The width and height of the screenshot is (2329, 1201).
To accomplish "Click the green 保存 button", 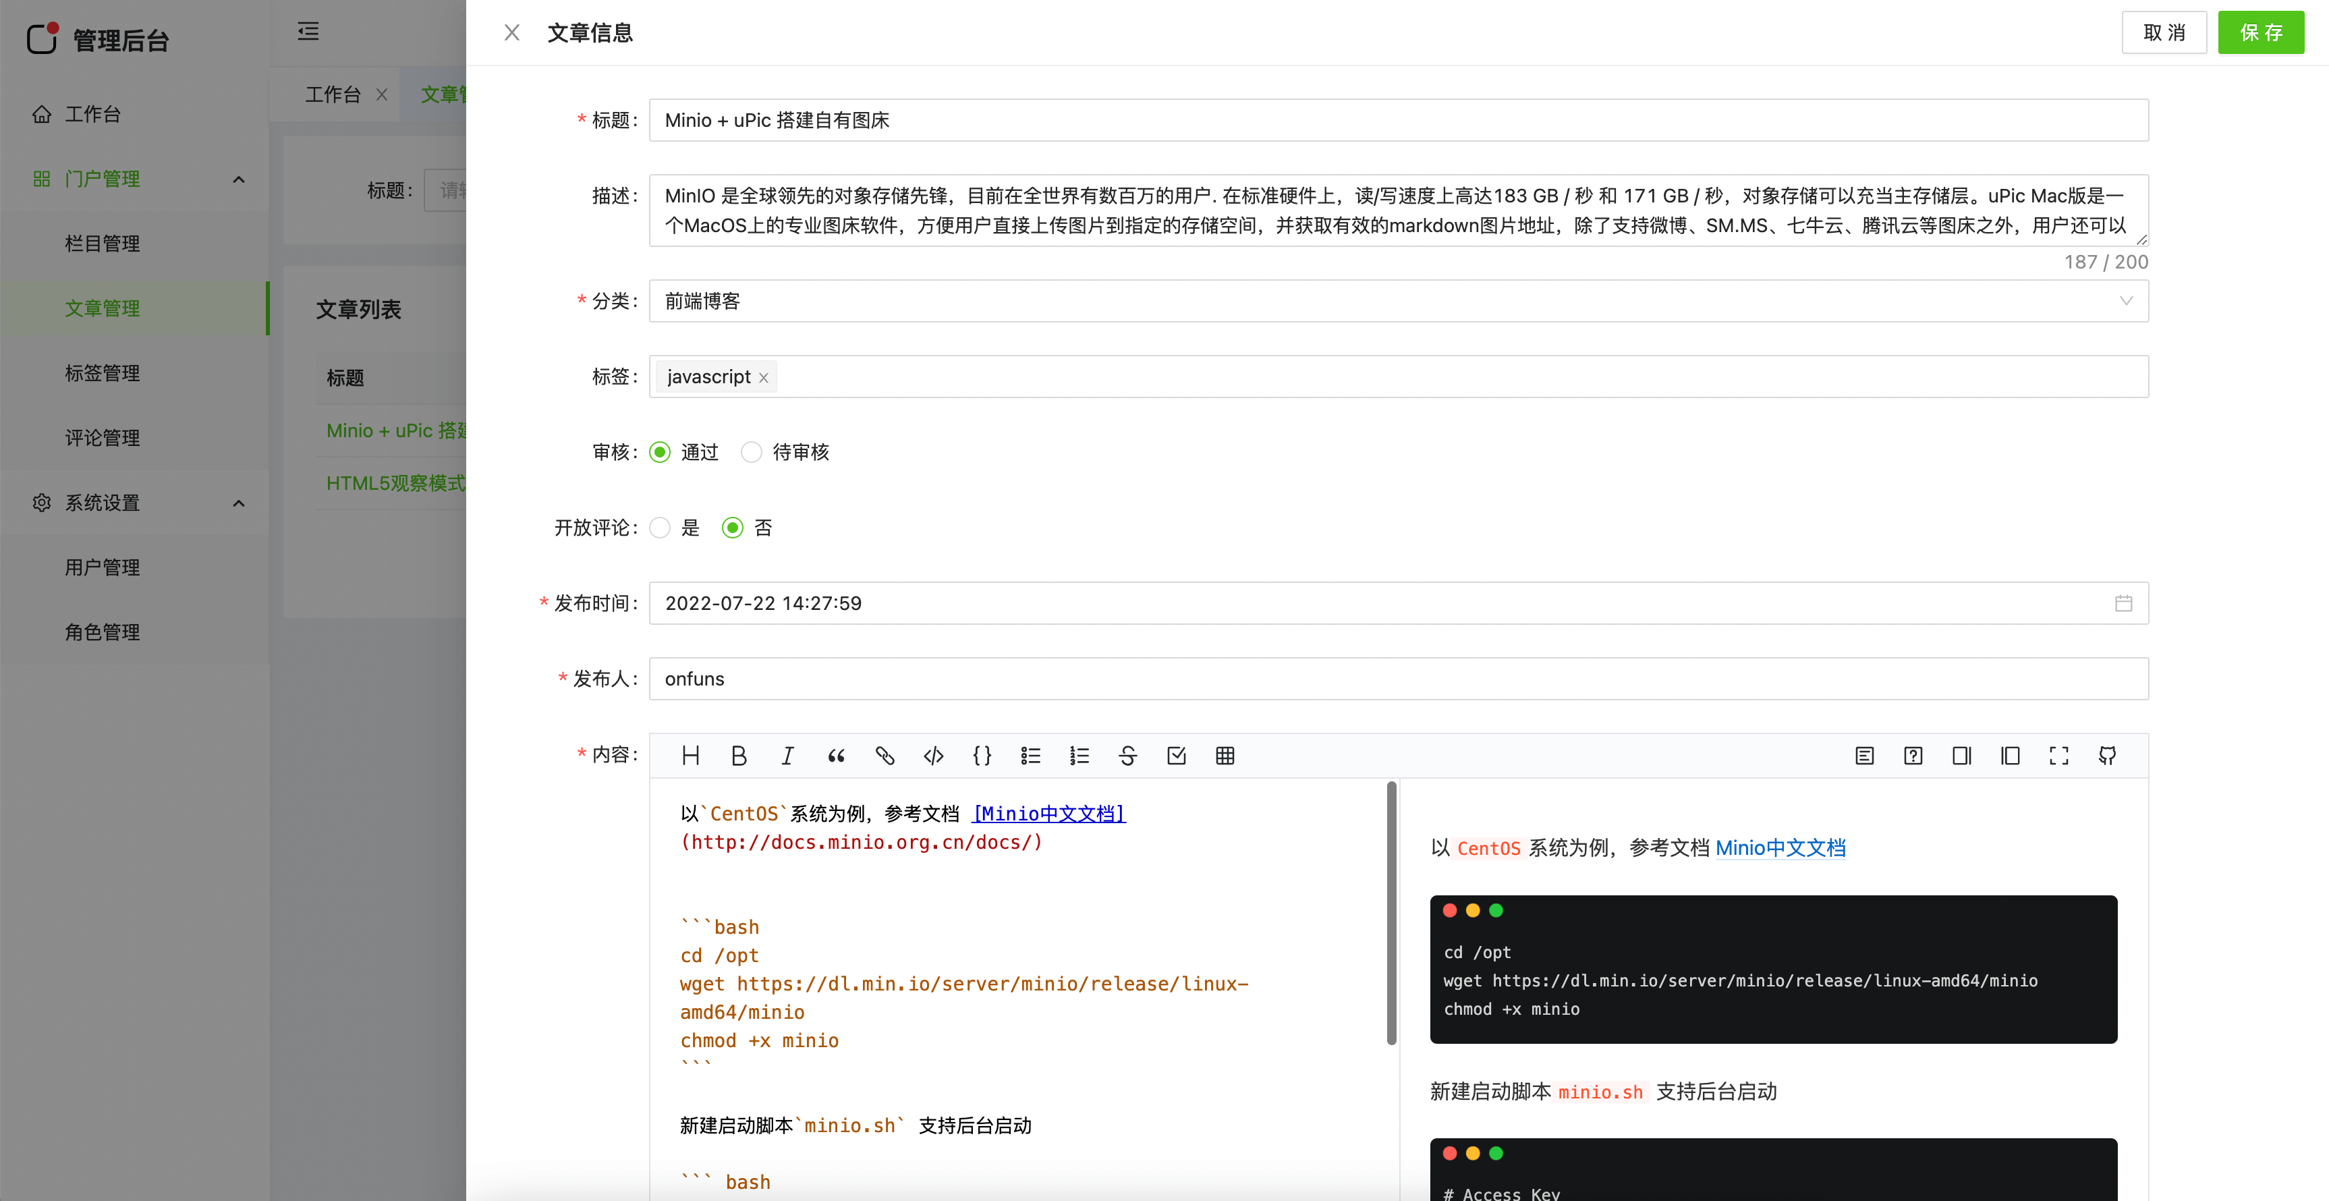I will coord(2260,32).
